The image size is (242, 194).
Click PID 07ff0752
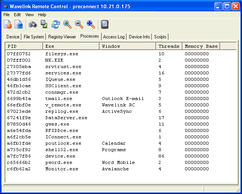click(19, 54)
